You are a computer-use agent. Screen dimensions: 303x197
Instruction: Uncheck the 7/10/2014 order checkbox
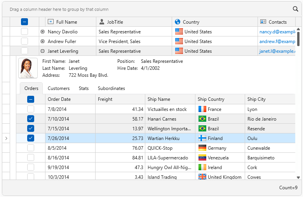(31, 119)
